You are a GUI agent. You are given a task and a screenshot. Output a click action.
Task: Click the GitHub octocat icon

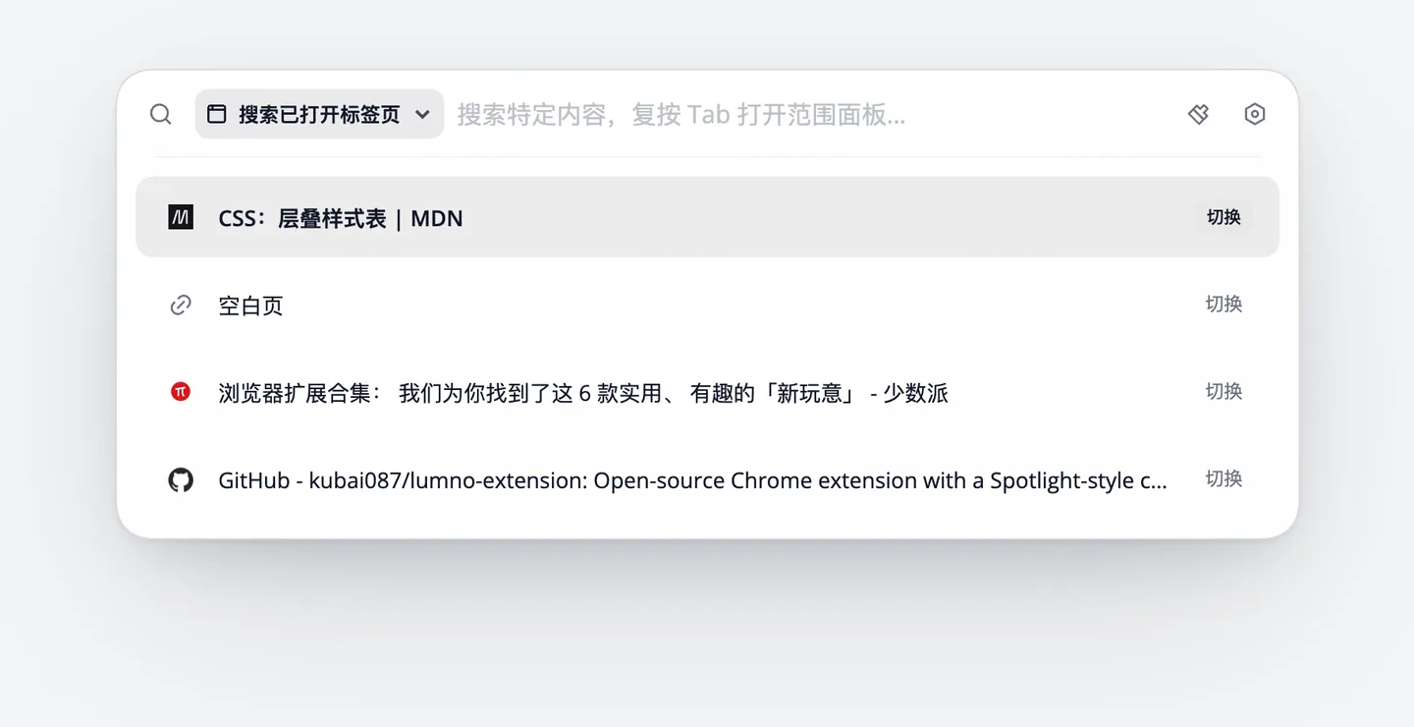tap(181, 480)
